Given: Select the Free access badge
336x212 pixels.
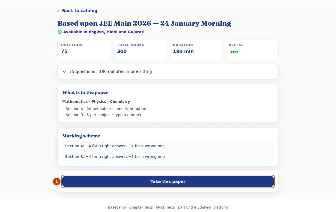Looking at the screenshot, I should [x=235, y=52].
